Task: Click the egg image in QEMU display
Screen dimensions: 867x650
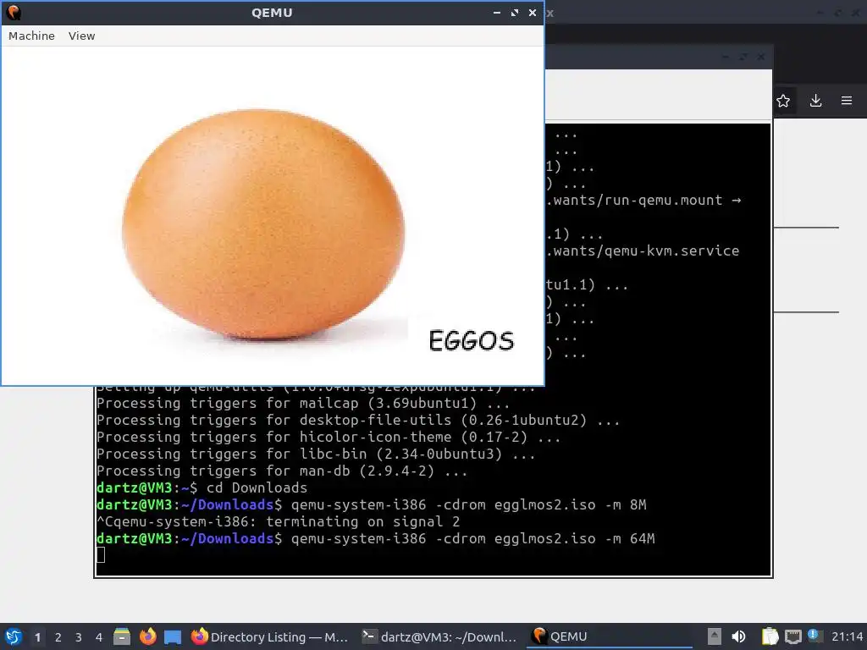Action: click(x=263, y=223)
